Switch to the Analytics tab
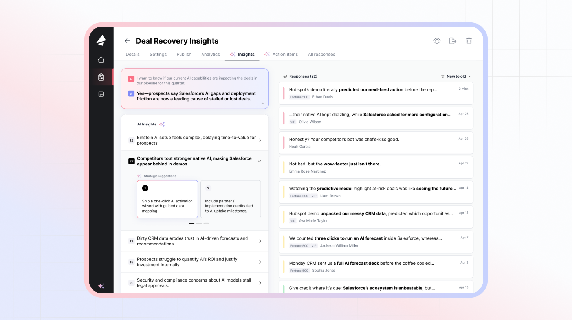This screenshot has width=572, height=320. click(x=211, y=55)
